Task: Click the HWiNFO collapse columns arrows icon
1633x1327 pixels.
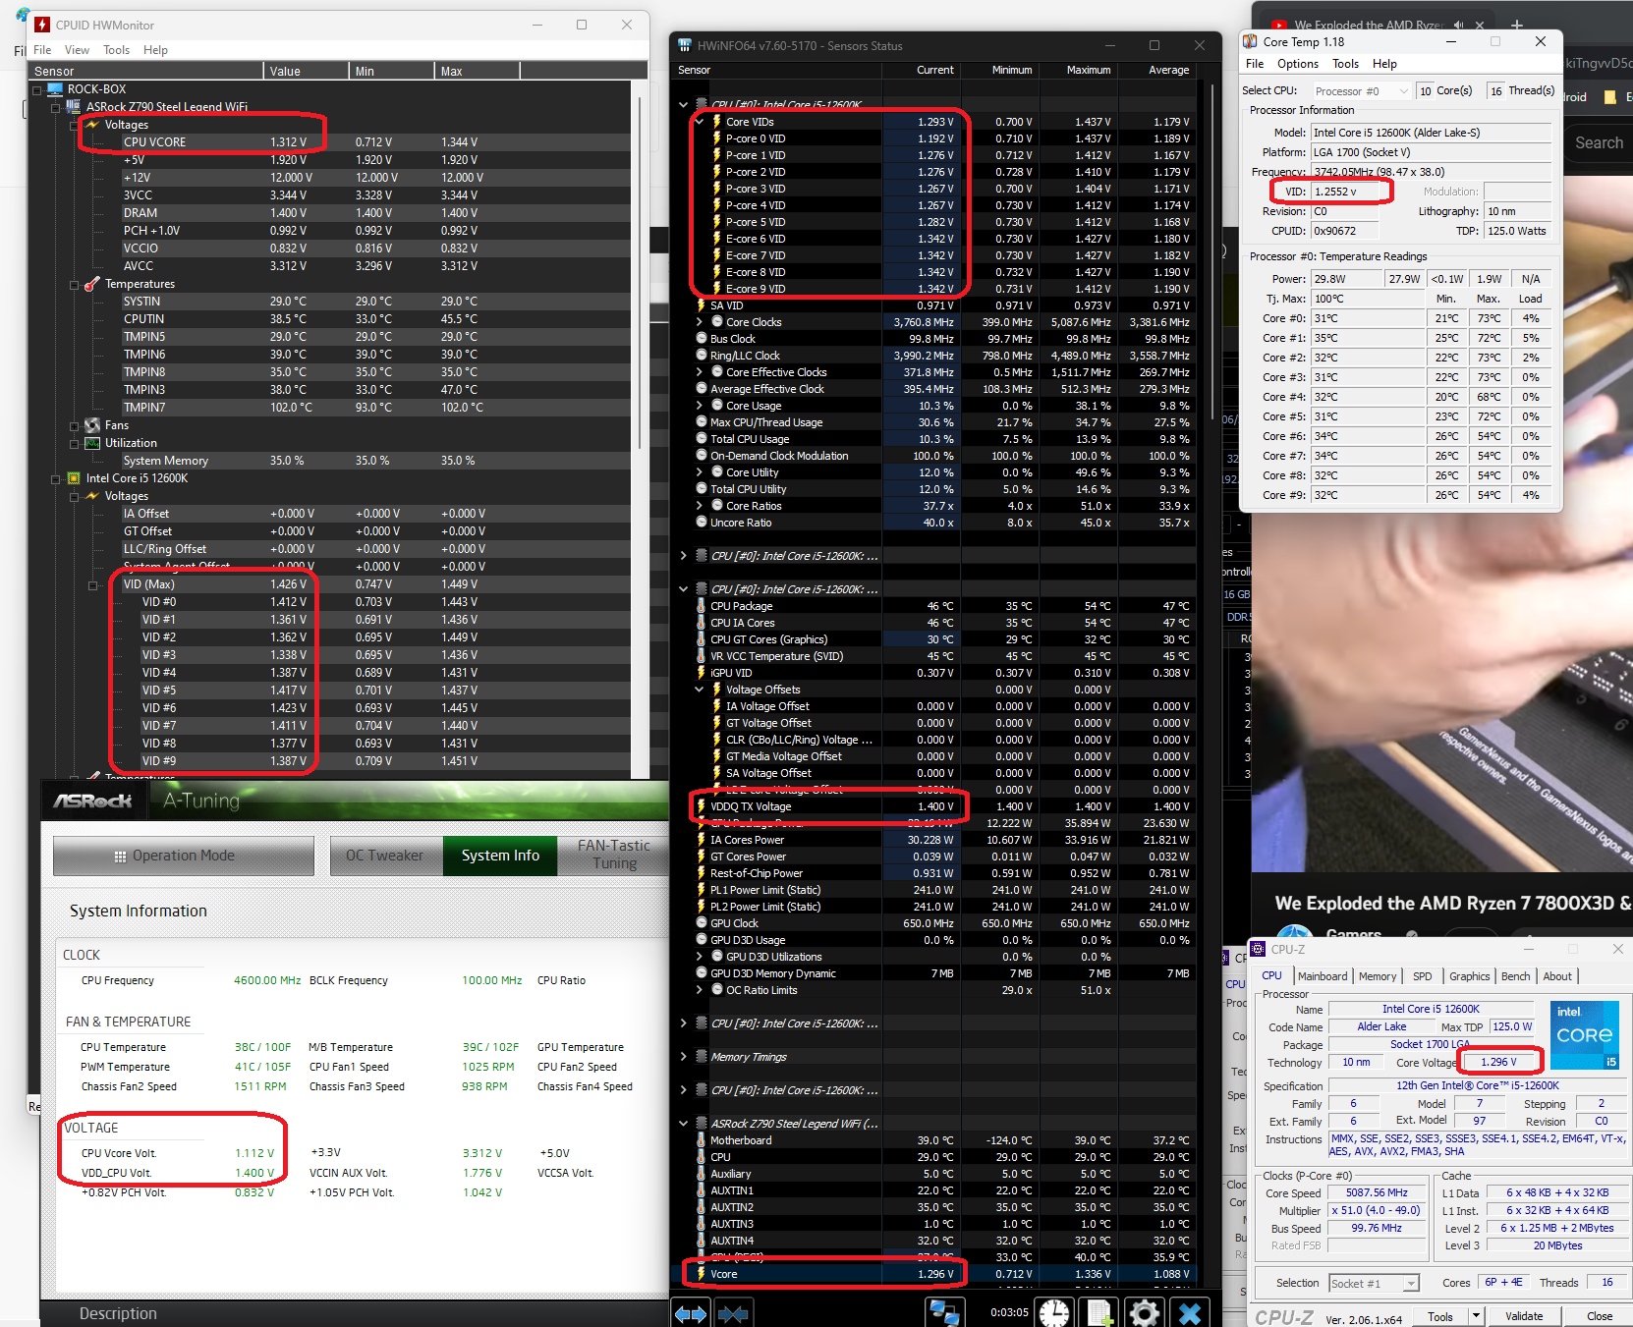Action: [x=733, y=1313]
